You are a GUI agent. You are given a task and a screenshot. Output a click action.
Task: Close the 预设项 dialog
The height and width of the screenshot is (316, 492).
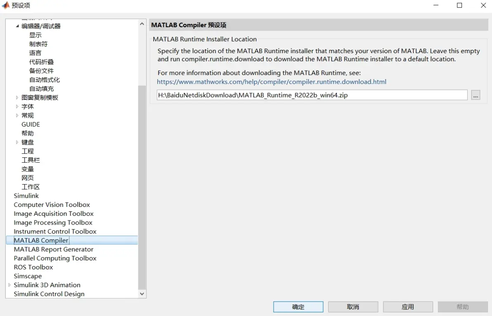click(483, 5)
